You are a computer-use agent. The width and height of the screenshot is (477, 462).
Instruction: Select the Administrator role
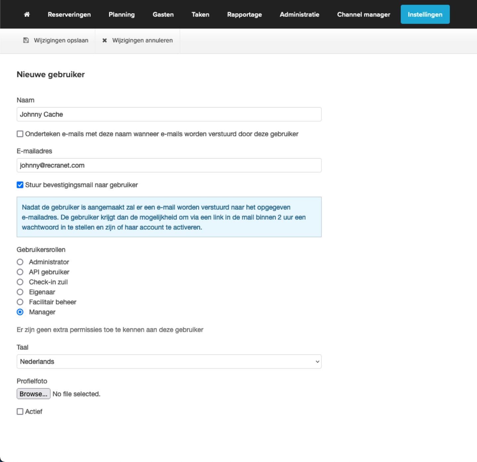pos(20,262)
